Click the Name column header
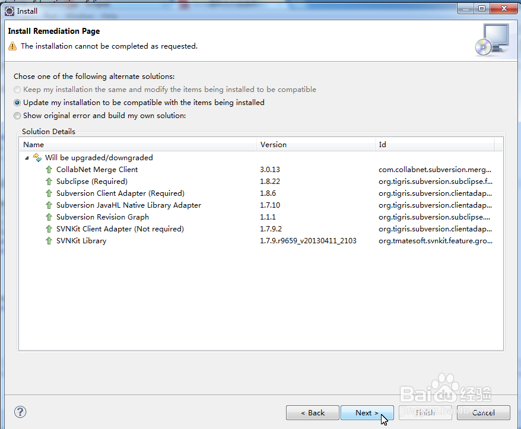Image resolution: width=521 pixels, height=429 pixels. pos(138,145)
